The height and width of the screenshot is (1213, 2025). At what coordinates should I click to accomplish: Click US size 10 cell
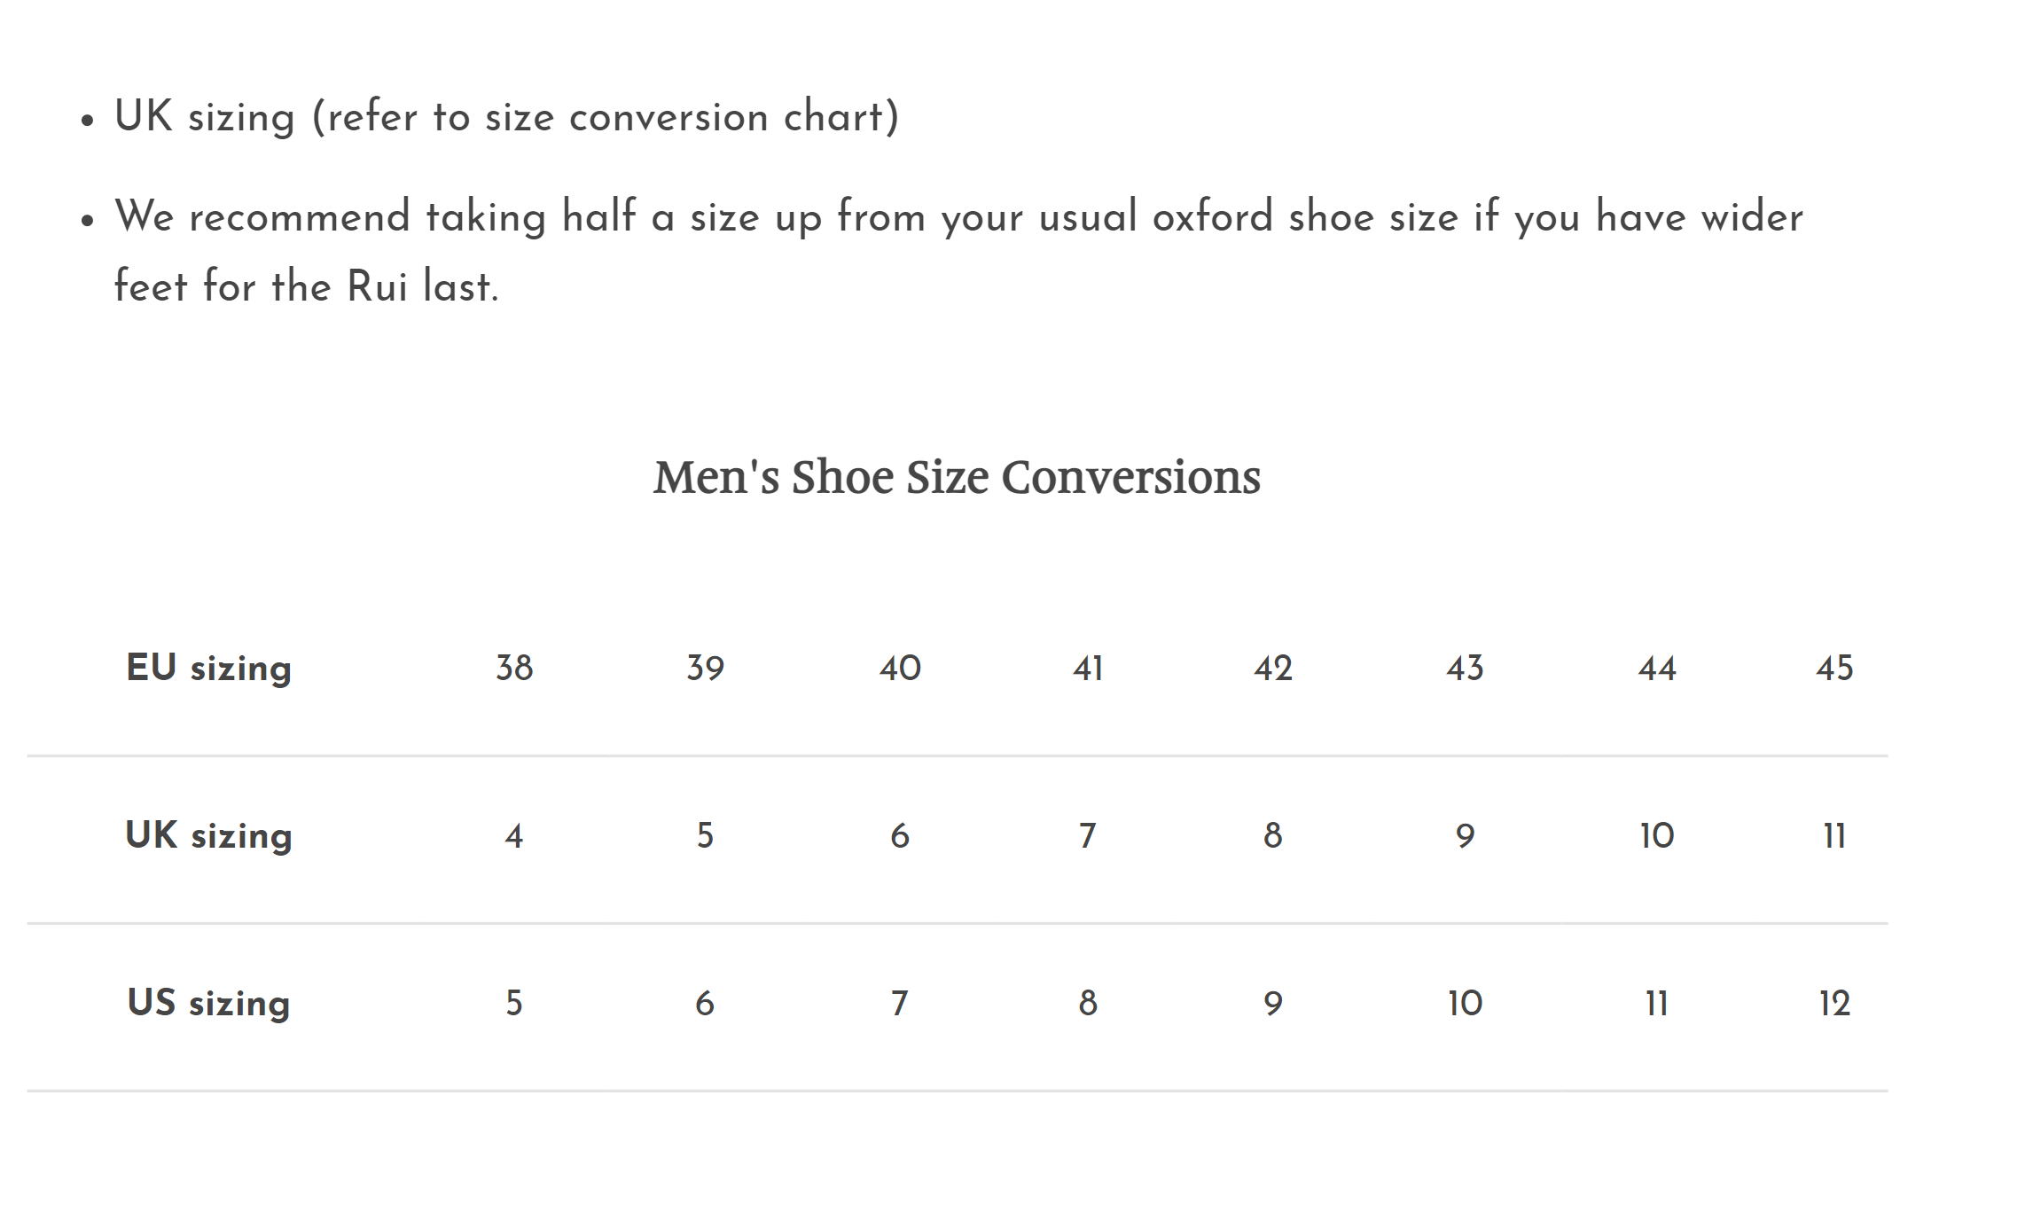click(x=1465, y=1003)
